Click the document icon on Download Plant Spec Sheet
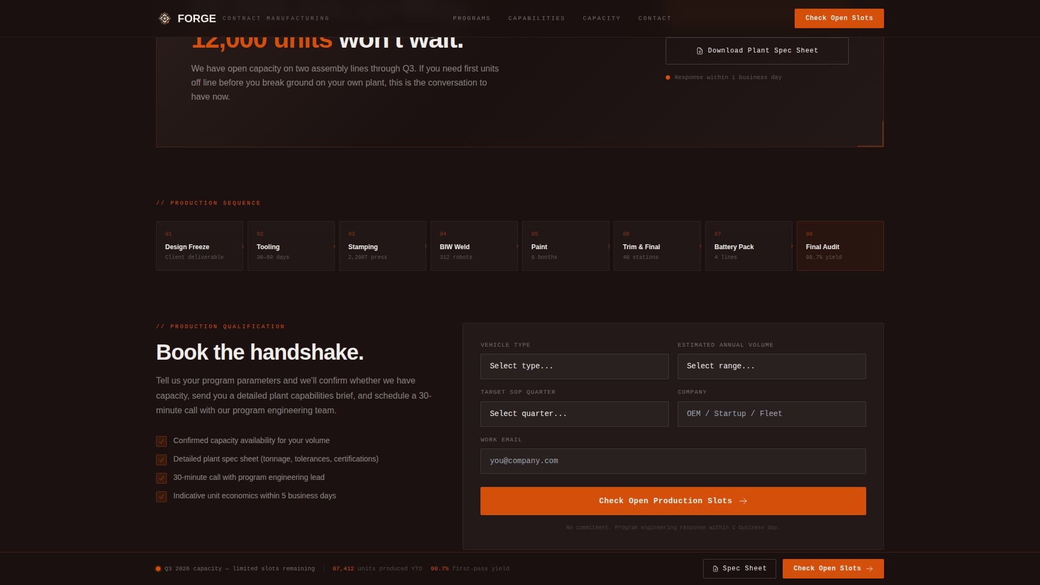Screen dimensions: 1040x585 699,50
